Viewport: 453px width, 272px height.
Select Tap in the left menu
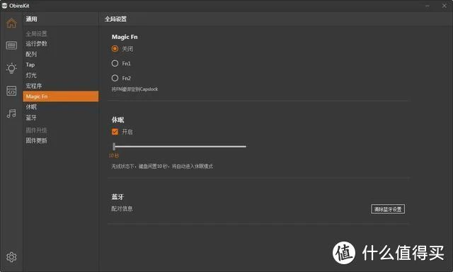point(30,64)
